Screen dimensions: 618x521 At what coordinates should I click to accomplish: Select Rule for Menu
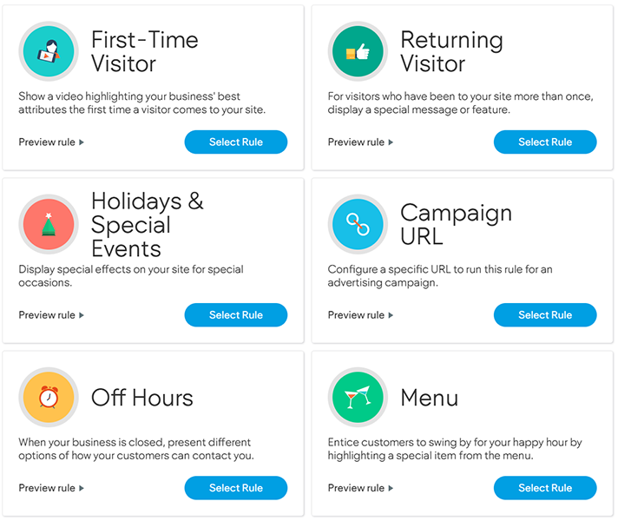pos(544,488)
